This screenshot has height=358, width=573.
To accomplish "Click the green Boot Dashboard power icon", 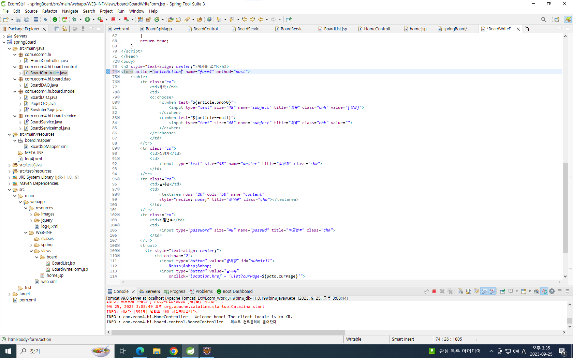I will (55, 19).
